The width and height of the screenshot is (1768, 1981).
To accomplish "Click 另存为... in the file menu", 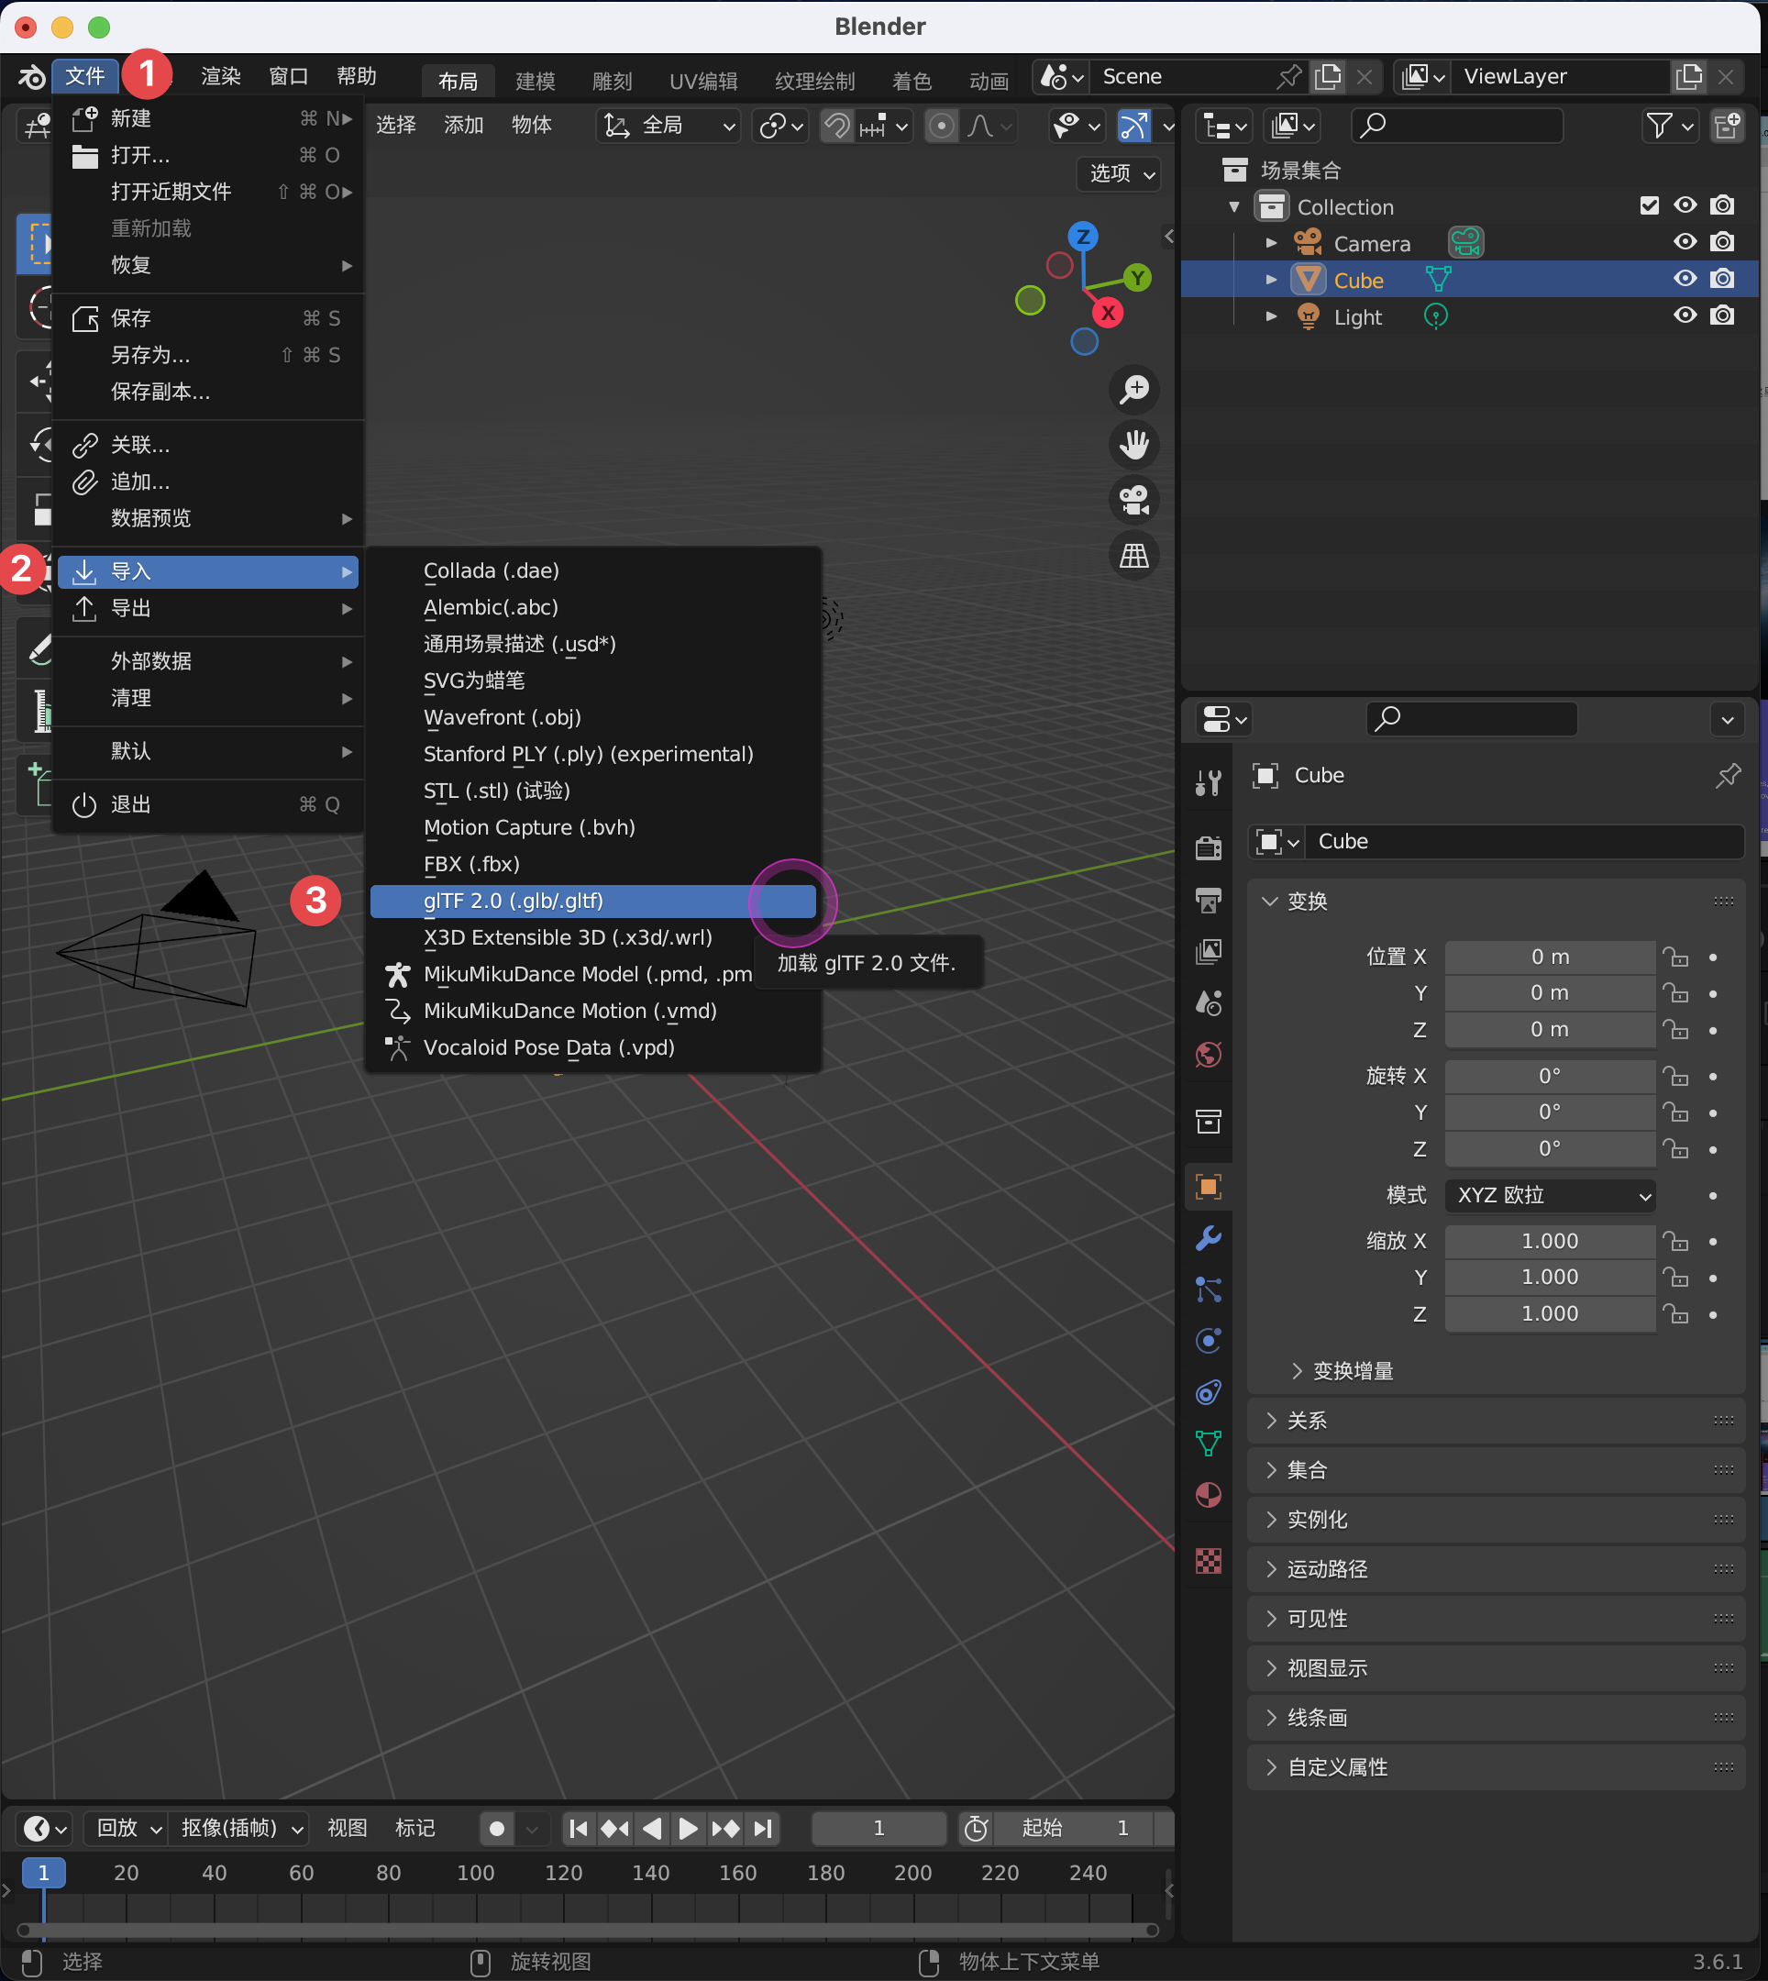I will coord(150,355).
